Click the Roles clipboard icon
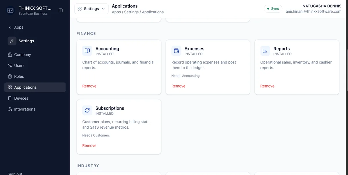The width and height of the screenshot is (348, 175). click(10, 76)
